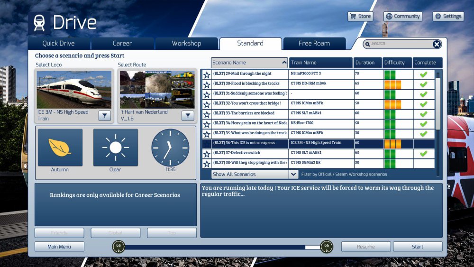Open the Select Route filter dropdown
The width and height of the screenshot is (474, 267).
point(188,116)
